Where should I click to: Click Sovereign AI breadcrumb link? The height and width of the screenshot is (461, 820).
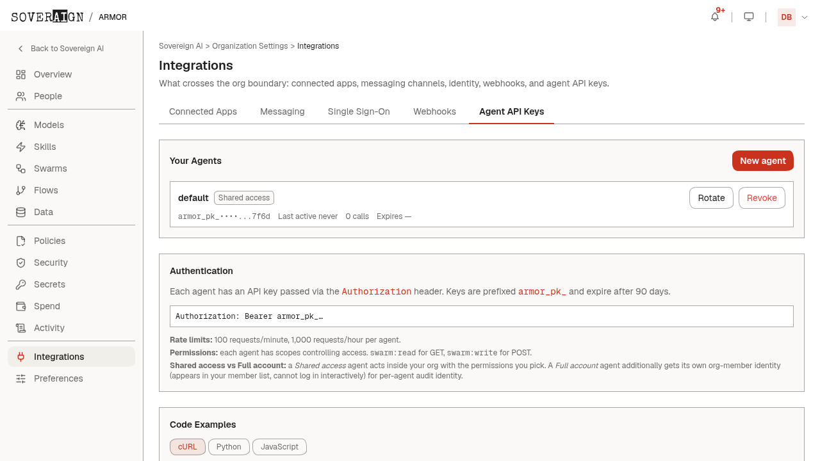181,46
